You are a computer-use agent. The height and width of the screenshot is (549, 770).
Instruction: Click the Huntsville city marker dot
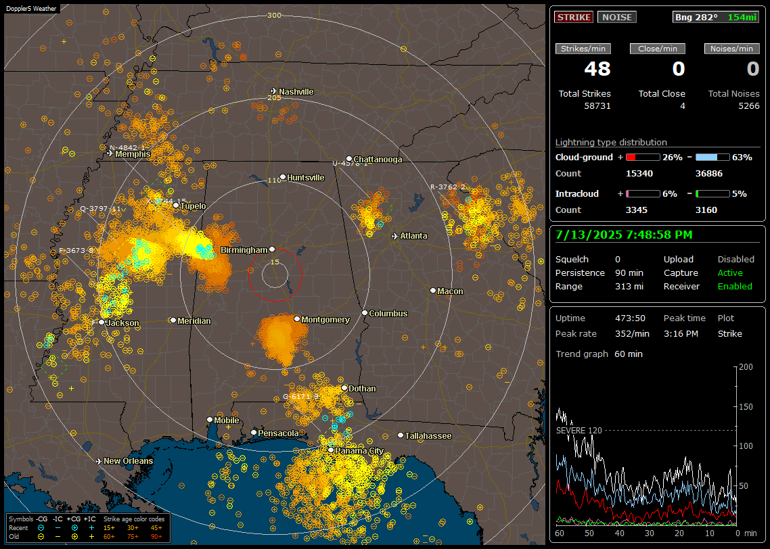click(x=283, y=177)
